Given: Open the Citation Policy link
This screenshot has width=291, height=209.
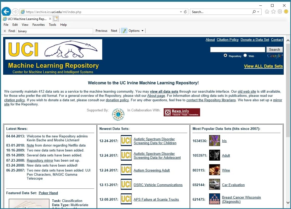Looking at the screenshot, I should pyautogui.click(x=228, y=40).
